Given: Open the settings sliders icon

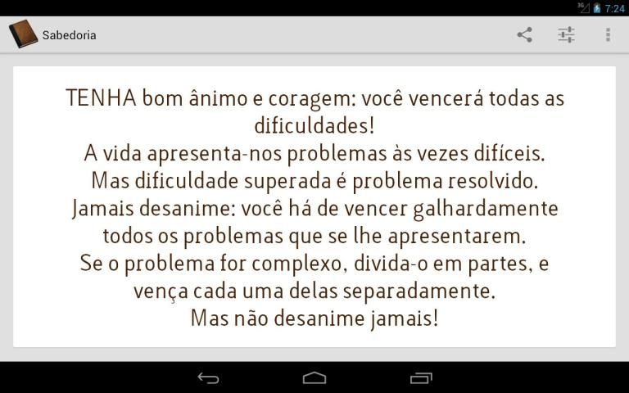Looking at the screenshot, I should [566, 35].
